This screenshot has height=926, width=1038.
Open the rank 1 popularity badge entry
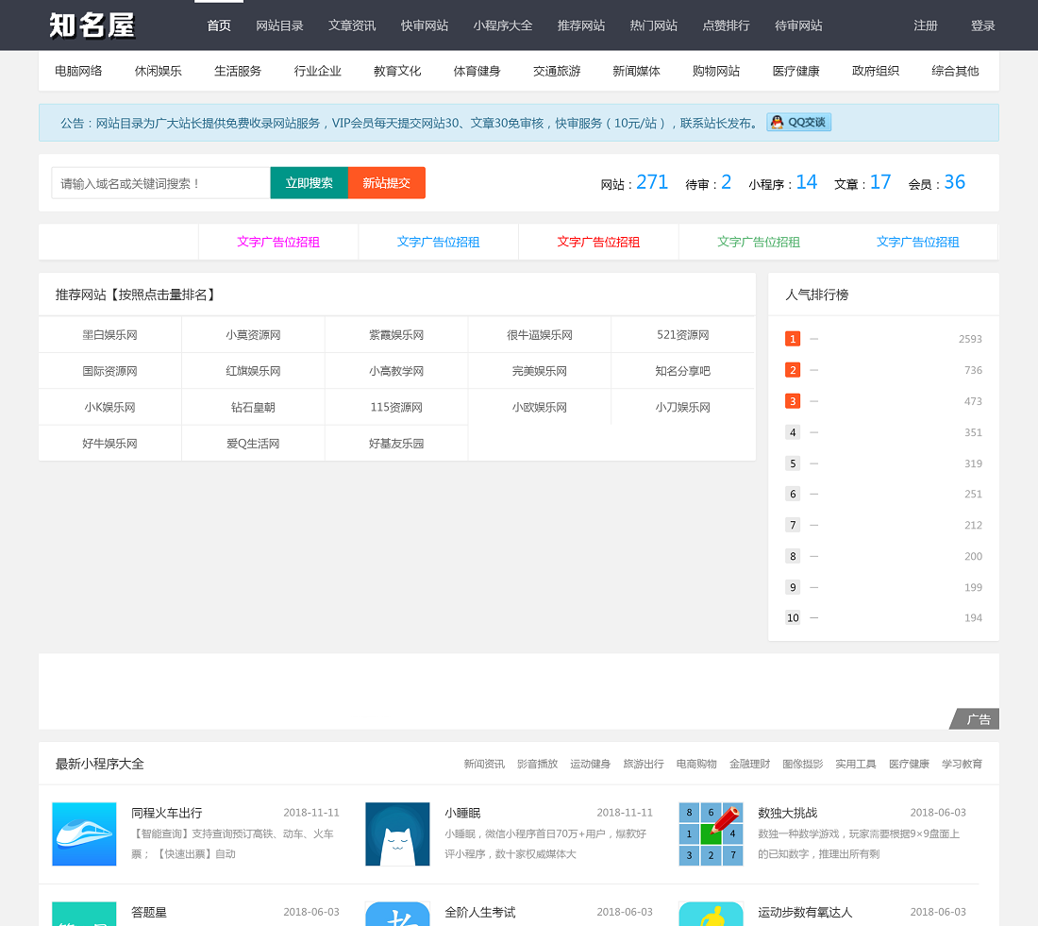(x=793, y=339)
